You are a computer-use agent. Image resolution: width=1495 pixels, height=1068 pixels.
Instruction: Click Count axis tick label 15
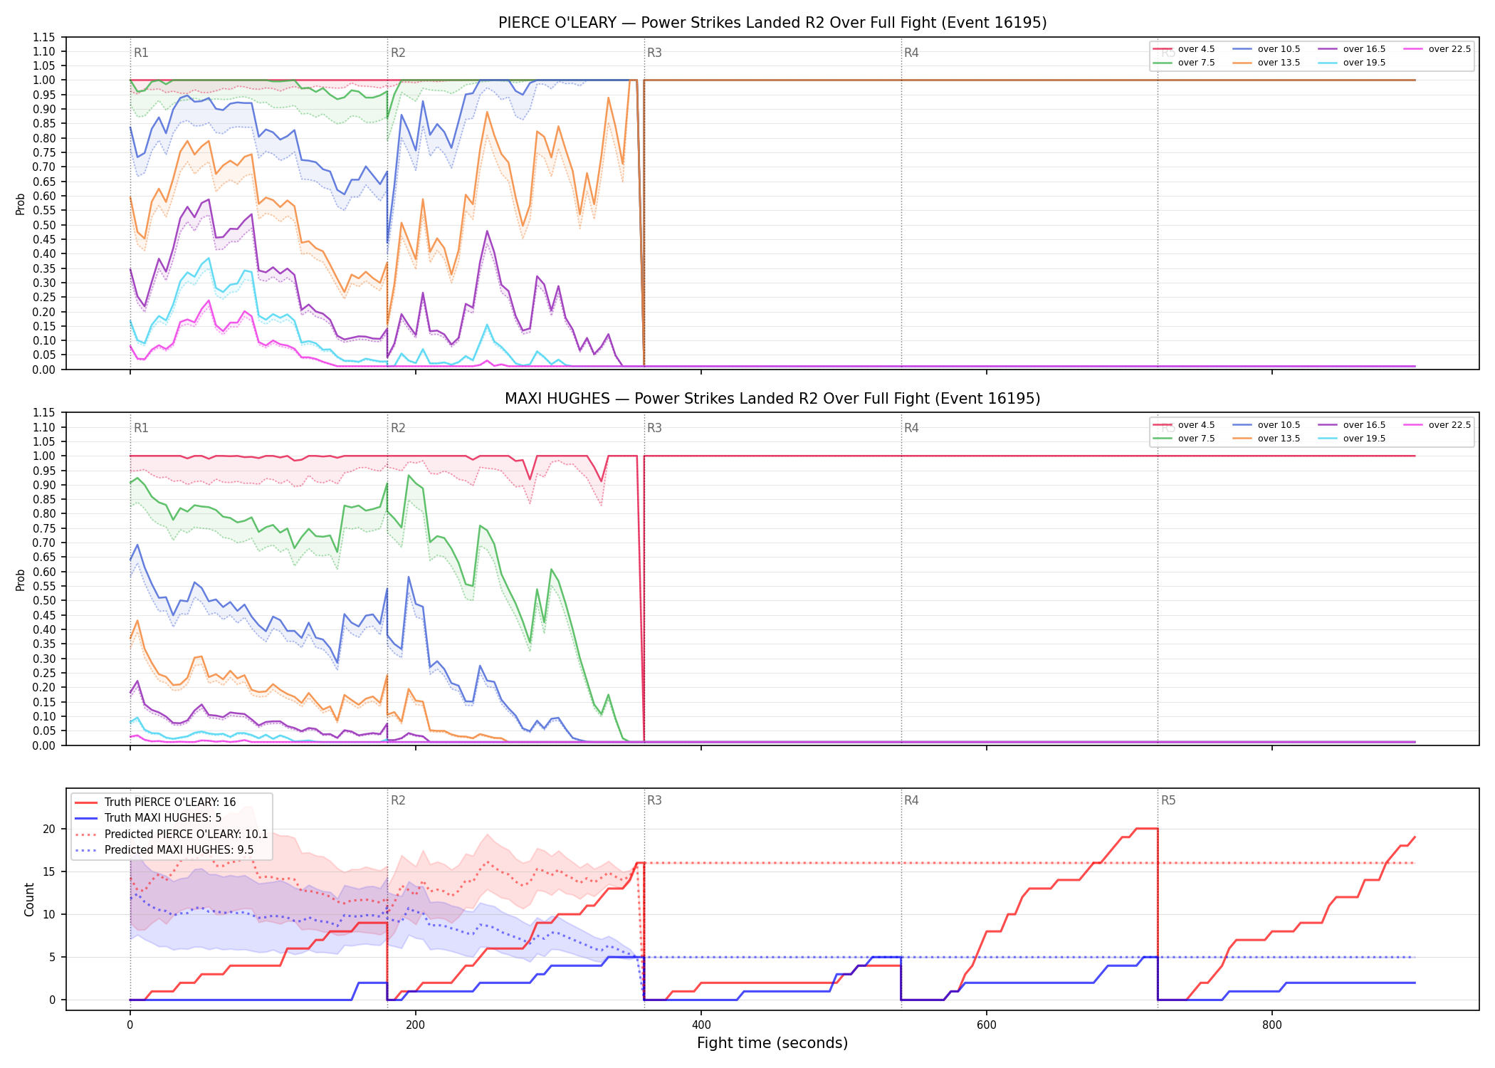[x=49, y=871]
